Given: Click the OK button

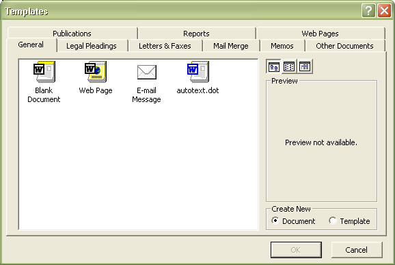Looking at the screenshot, I should click(296, 250).
